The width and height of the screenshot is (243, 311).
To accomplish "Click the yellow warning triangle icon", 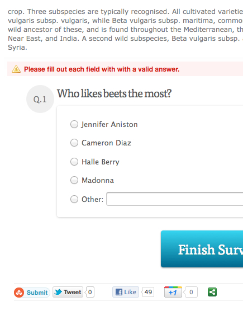I will [16, 69].
